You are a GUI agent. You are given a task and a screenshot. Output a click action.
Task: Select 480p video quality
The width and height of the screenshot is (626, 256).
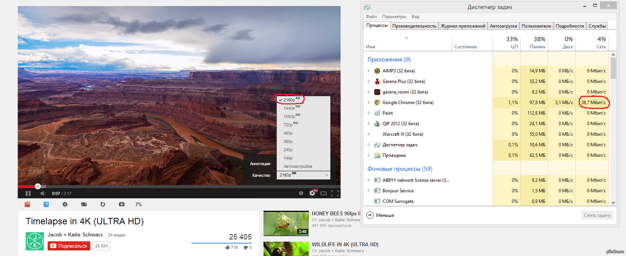(x=304, y=133)
